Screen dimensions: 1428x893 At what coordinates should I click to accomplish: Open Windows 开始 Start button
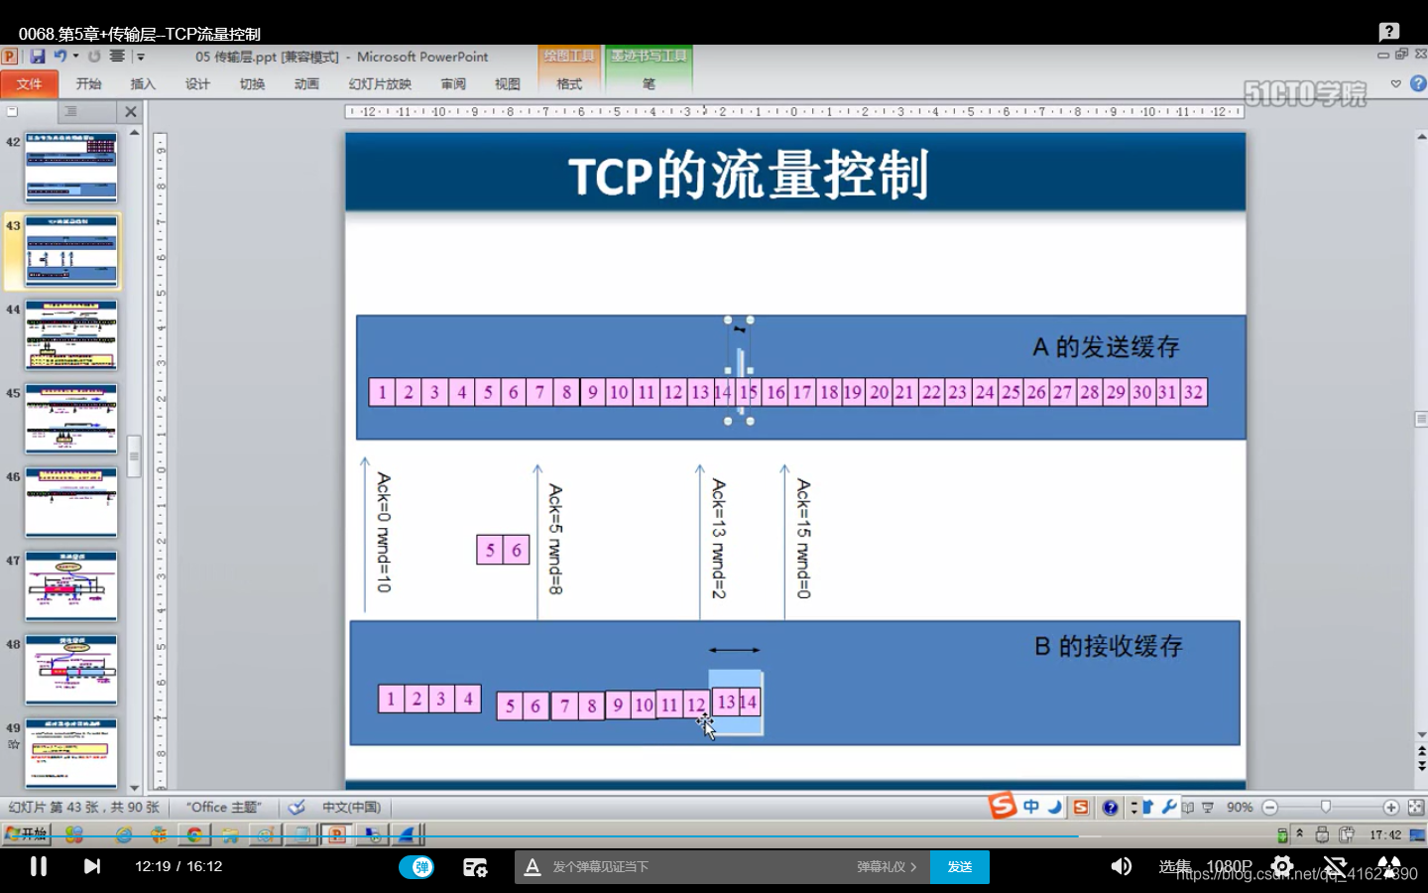pos(27,834)
